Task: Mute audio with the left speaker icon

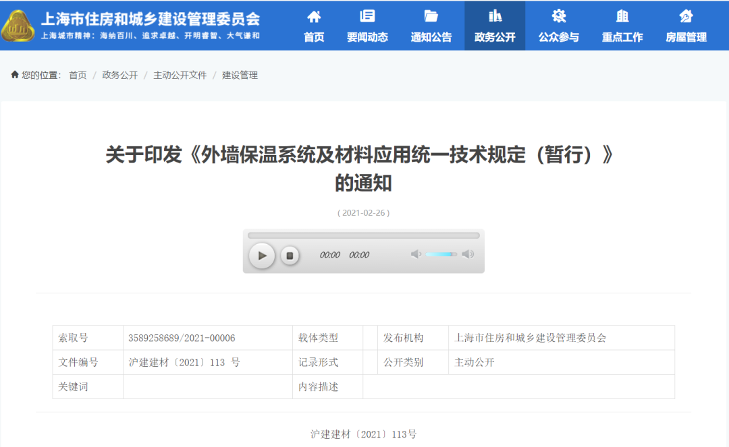Action: (414, 255)
